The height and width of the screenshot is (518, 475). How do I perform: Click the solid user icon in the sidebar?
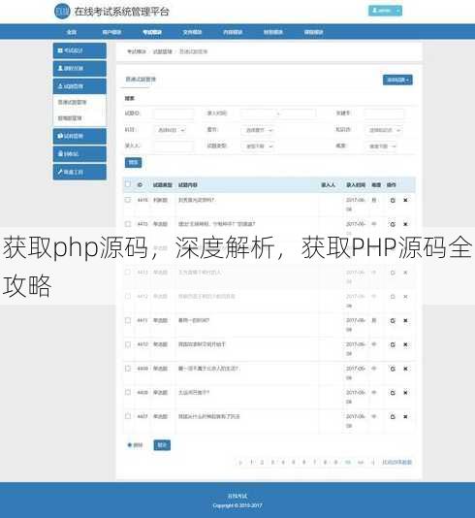pos(60,68)
